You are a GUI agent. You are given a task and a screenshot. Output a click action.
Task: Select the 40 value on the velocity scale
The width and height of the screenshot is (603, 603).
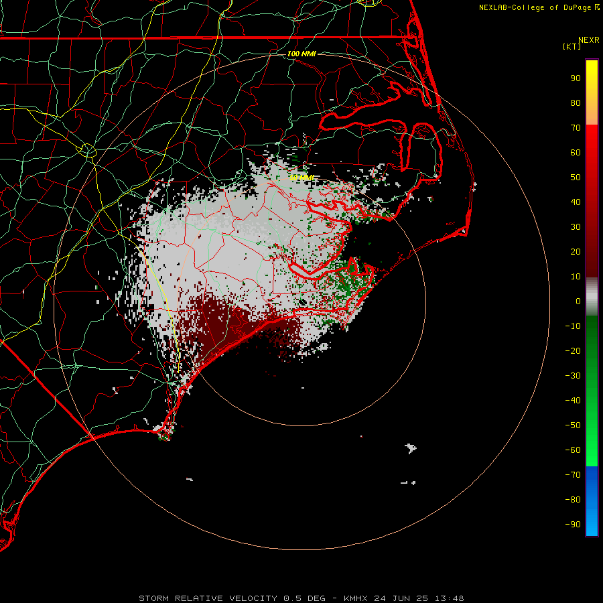click(x=576, y=202)
